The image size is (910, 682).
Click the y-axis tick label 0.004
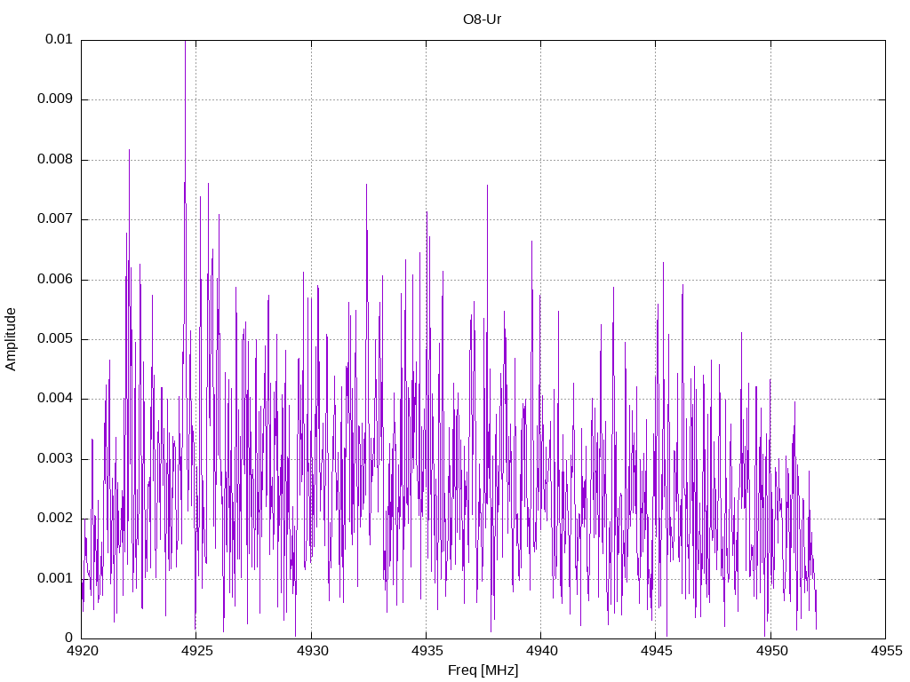pos(55,399)
